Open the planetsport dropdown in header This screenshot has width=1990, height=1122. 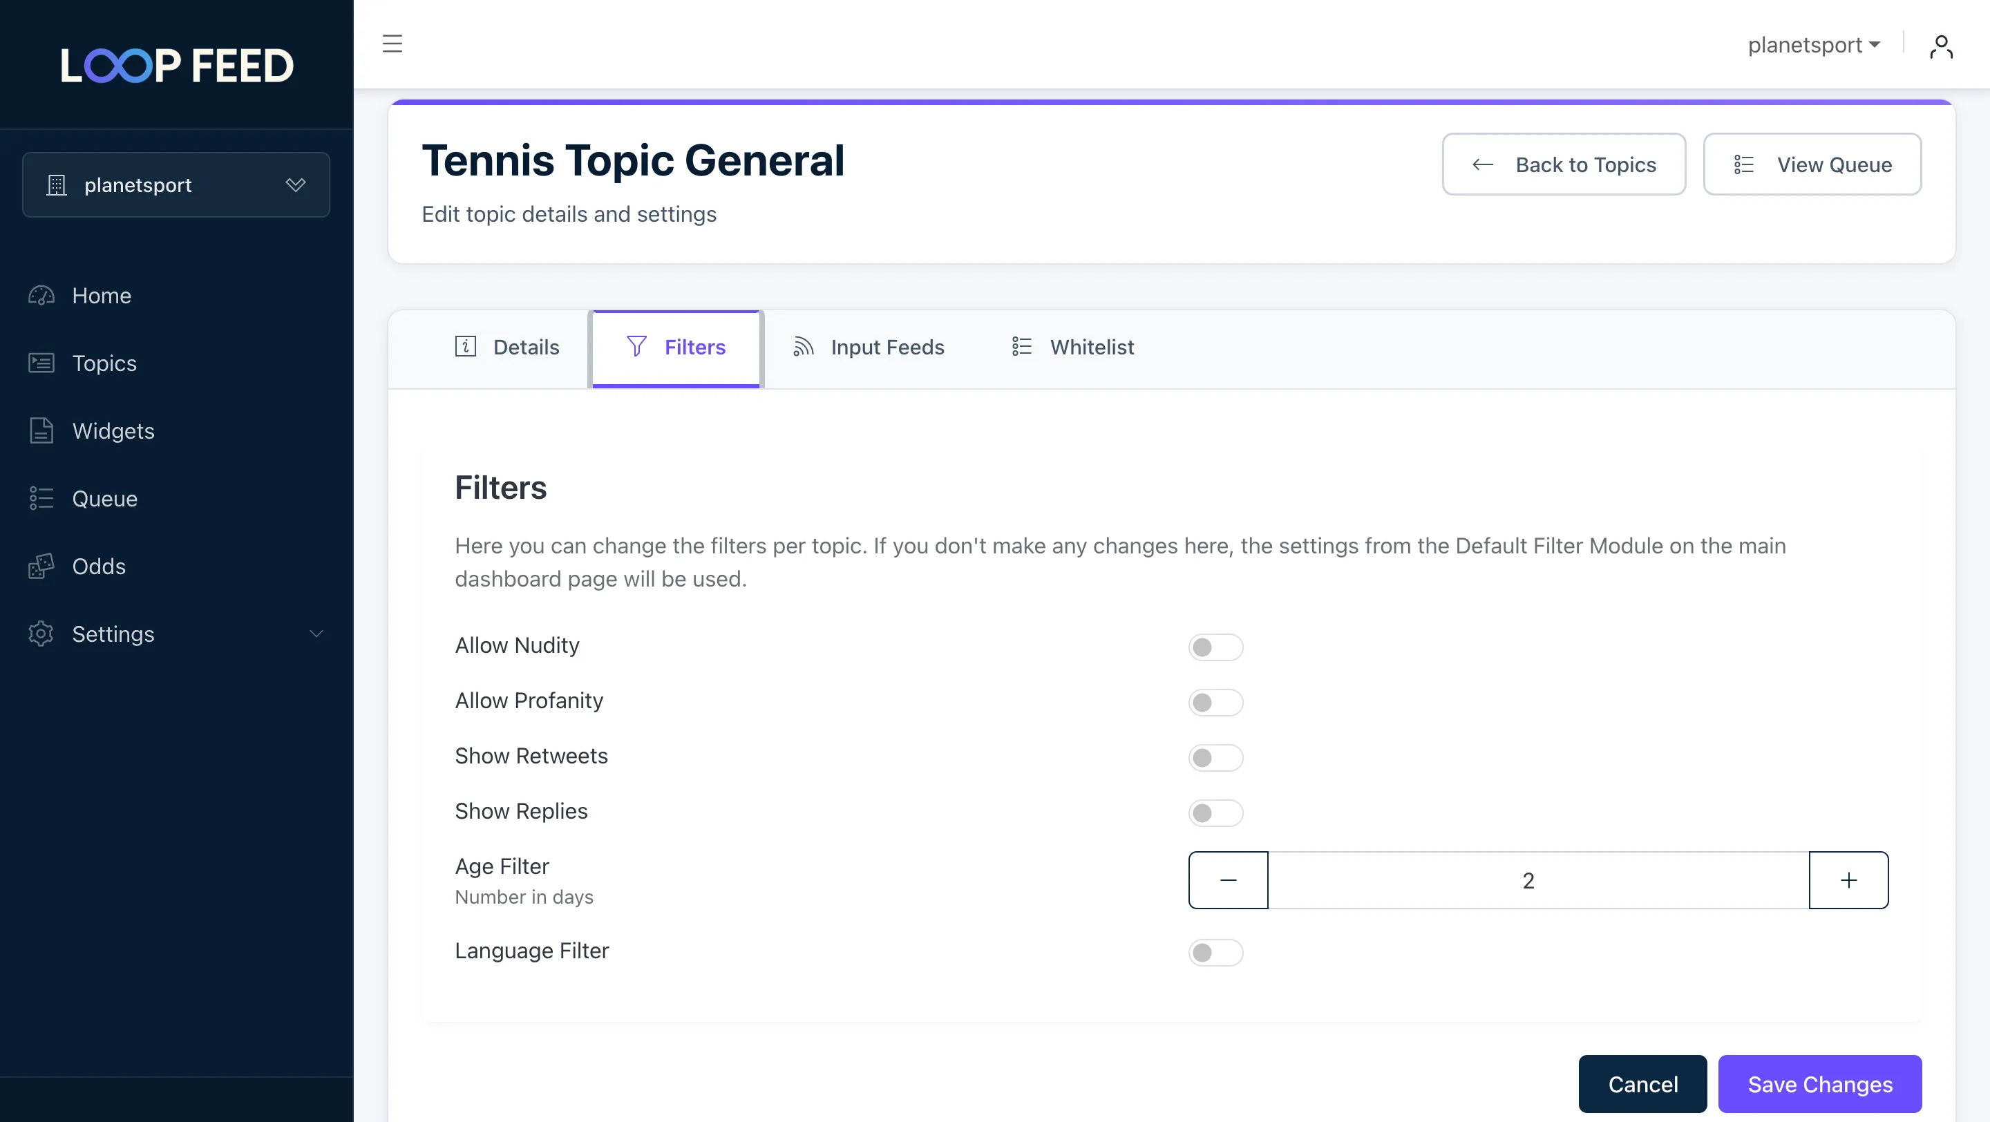(1814, 44)
